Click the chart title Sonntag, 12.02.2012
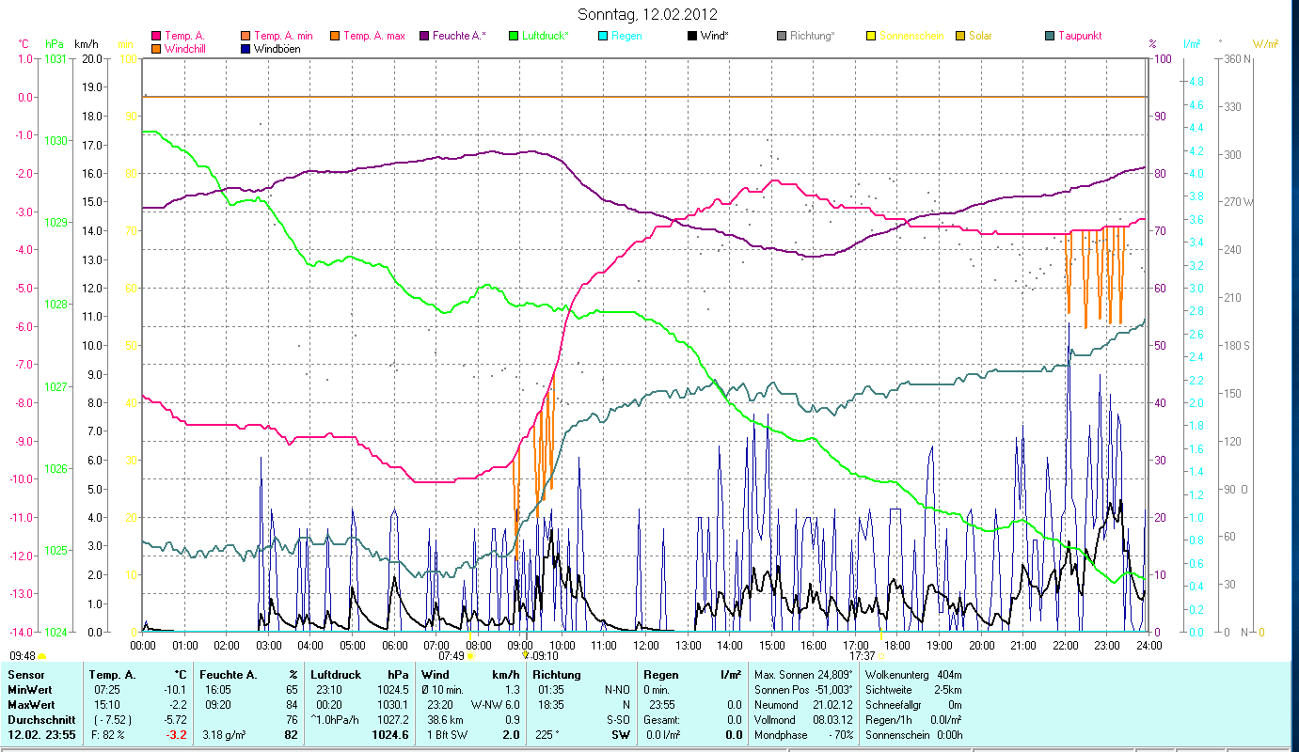 tap(649, 14)
